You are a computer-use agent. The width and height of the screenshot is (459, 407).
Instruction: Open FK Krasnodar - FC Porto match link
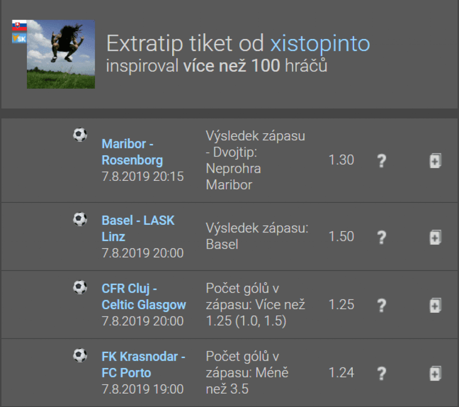pyautogui.click(x=143, y=365)
